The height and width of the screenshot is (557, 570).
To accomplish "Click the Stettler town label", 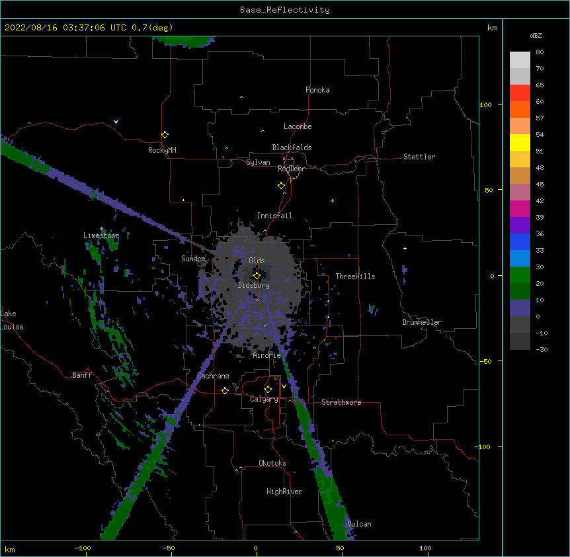I will tap(419, 157).
